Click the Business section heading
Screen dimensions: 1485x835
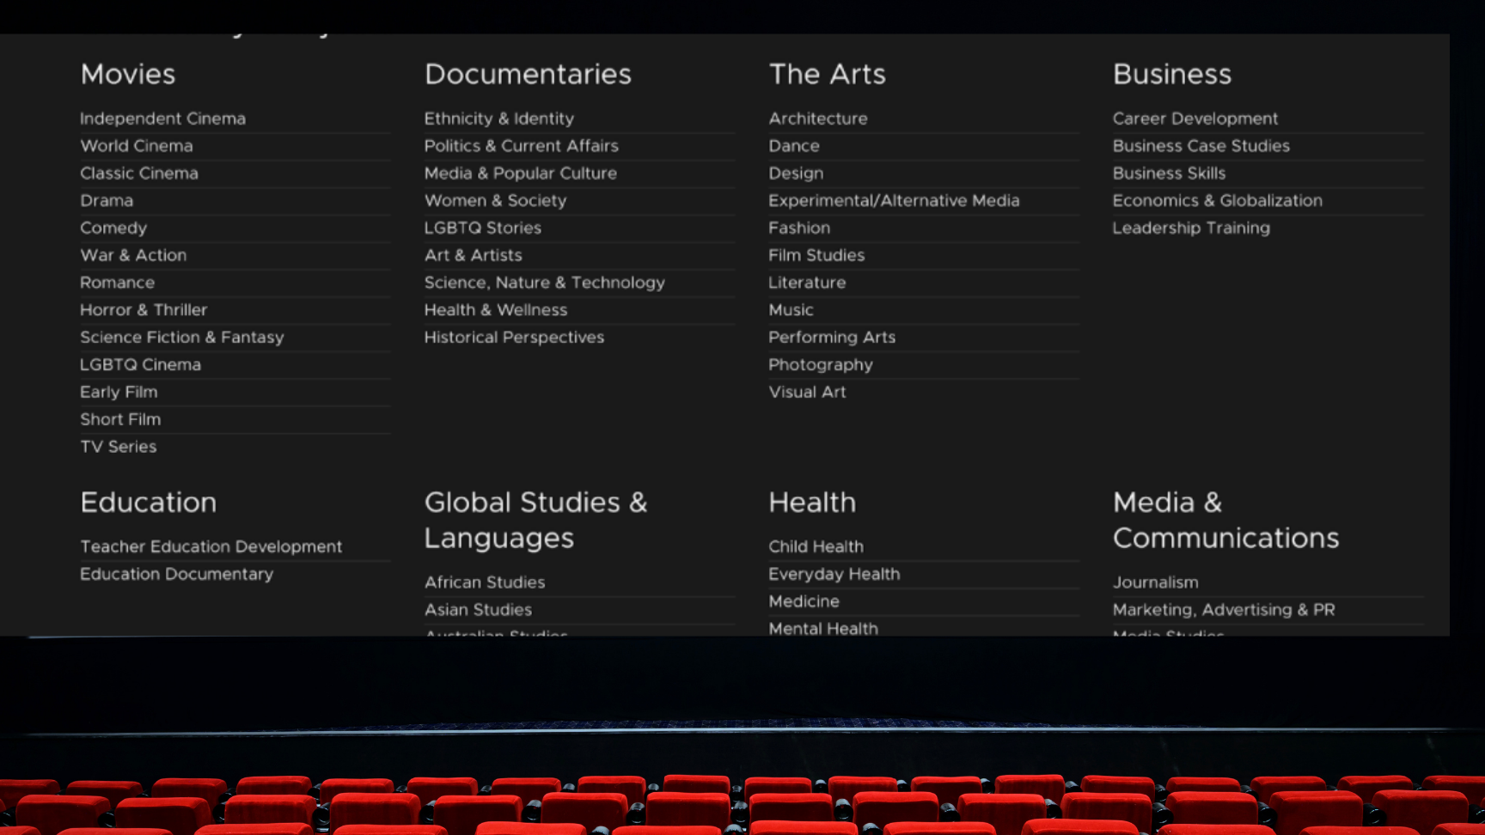click(x=1172, y=74)
